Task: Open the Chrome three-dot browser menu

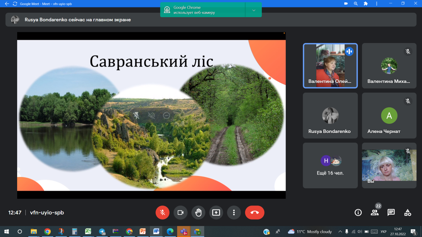Action: pos(376,4)
